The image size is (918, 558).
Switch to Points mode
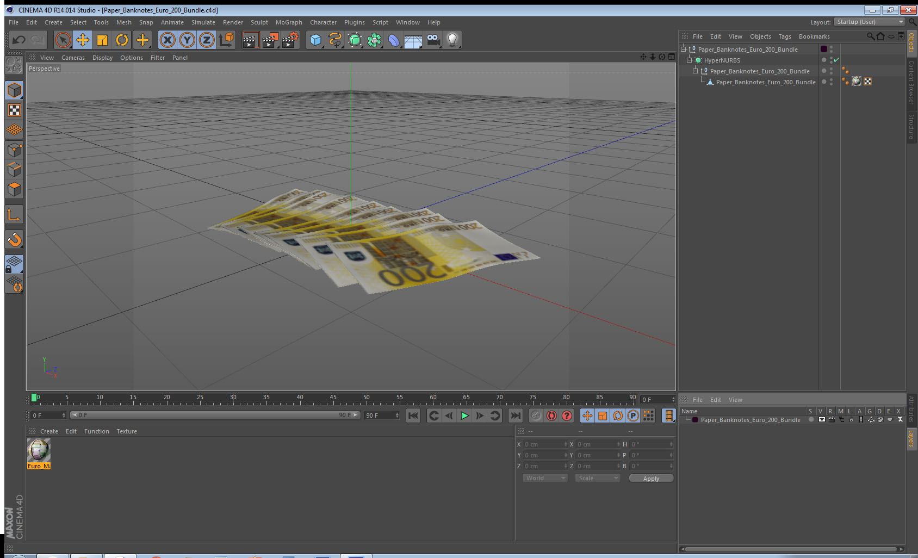point(14,150)
